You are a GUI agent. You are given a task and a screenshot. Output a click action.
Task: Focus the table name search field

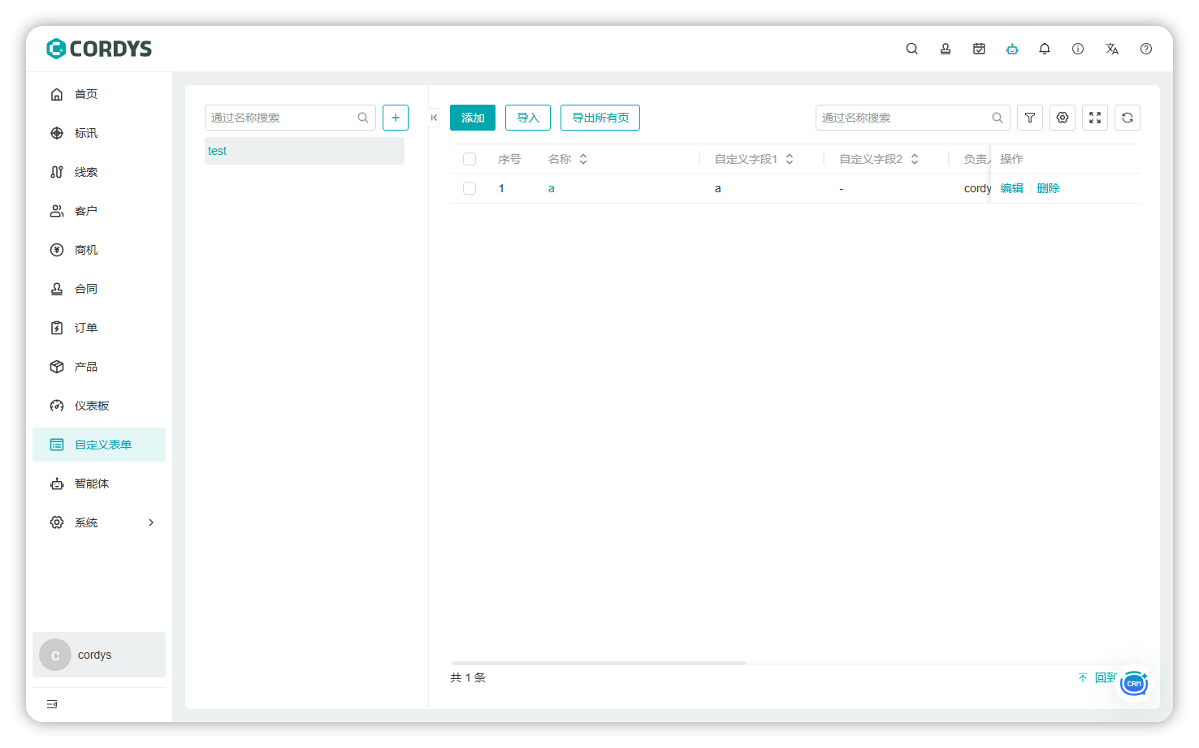click(x=913, y=118)
